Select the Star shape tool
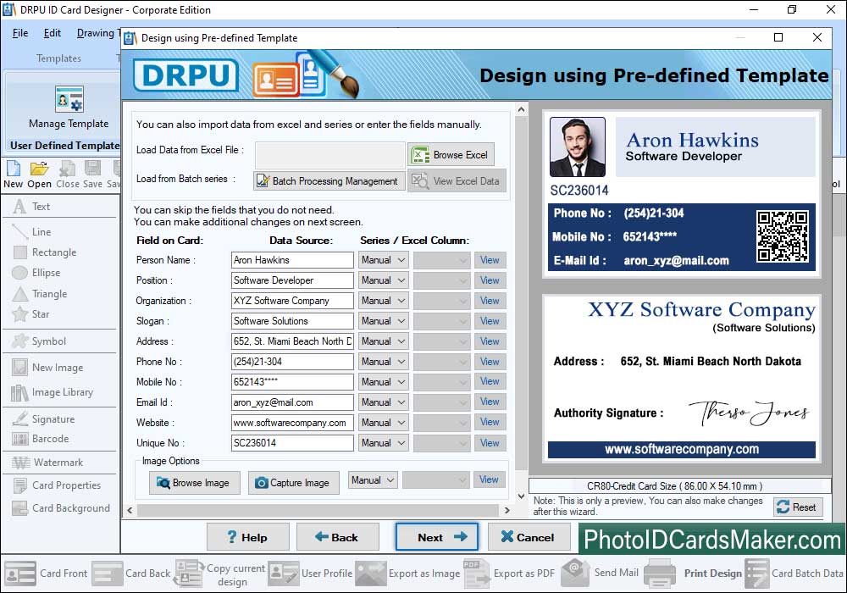Screen dimensions: 847x593 point(30,314)
